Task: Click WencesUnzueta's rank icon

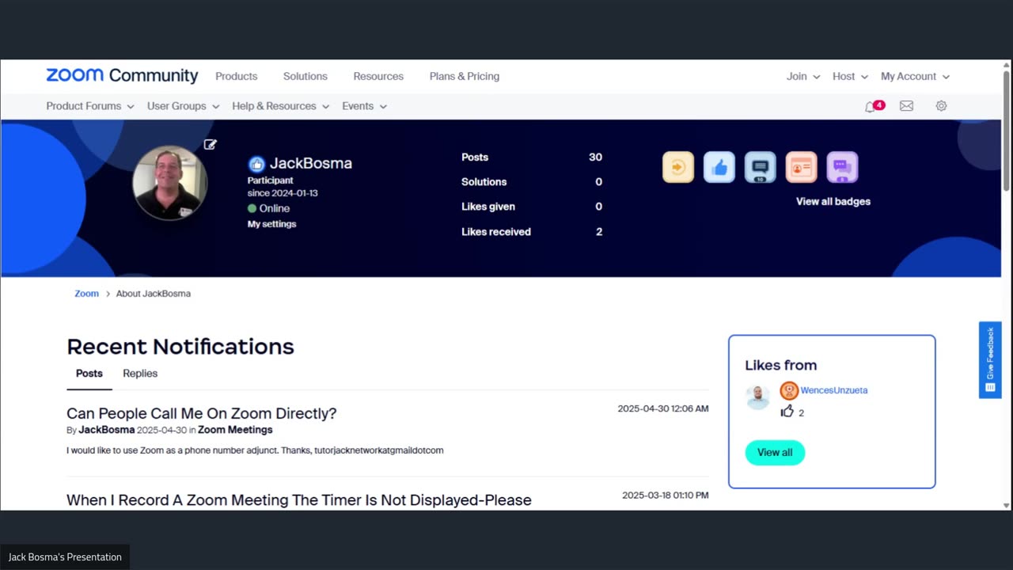Action: point(789,390)
